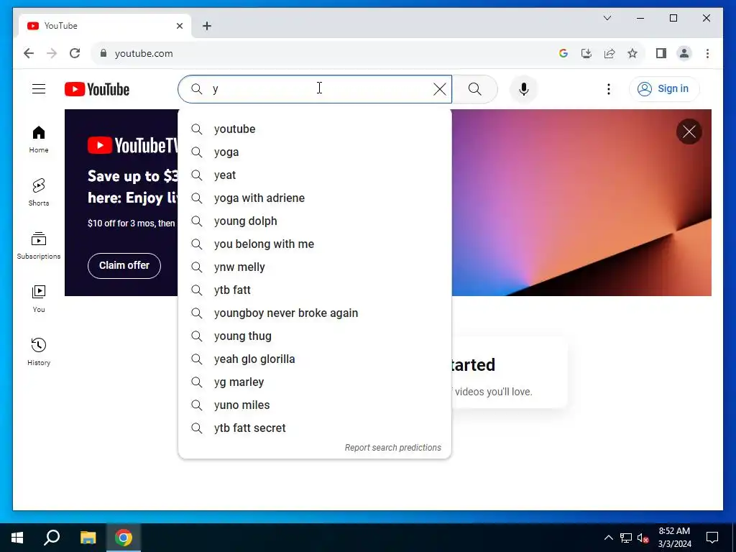Open the Chrome profile avatar

coord(684,53)
